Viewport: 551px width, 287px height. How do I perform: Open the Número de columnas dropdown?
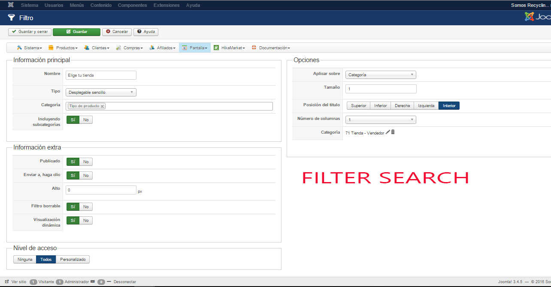[381, 120]
